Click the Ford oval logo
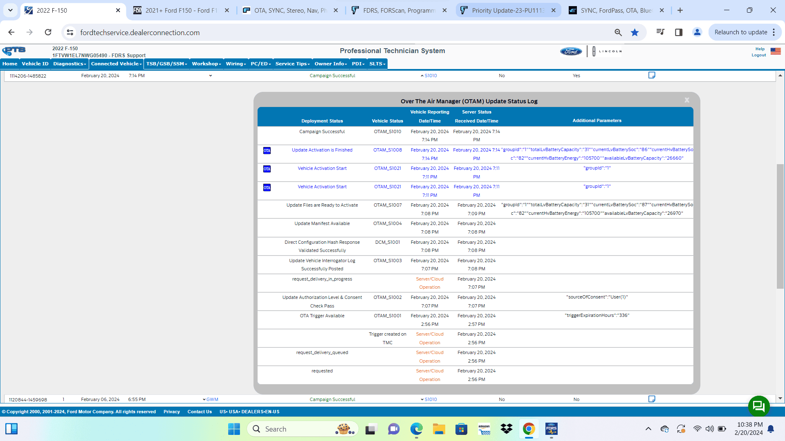The width and height of the screenshot is (785, 441). coord(571,51)
